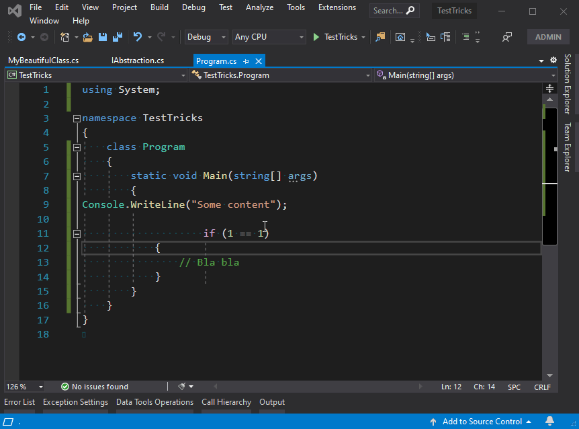The height and width of the screenshot is (429, 579).
Task: Open the code cleanup profile dropdown arrow
Action: (x=191, y=387)
